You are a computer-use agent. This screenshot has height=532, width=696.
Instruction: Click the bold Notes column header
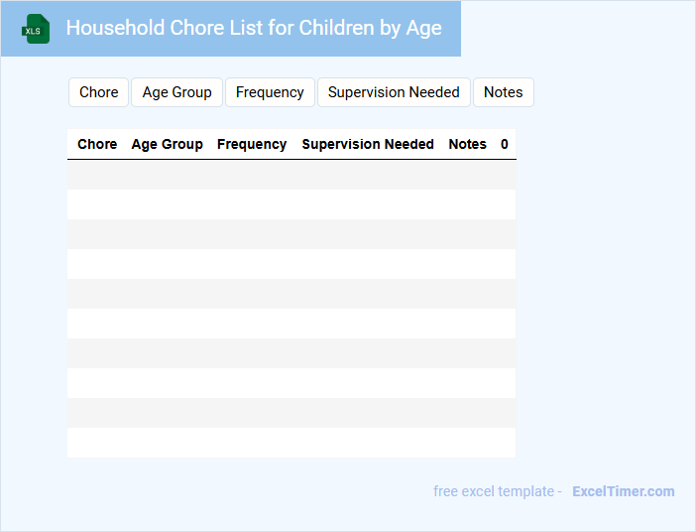[x=467, y=144]
